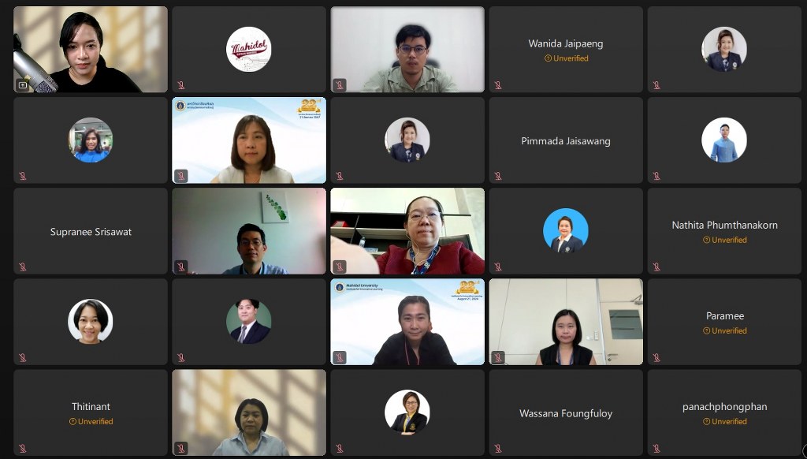Click muted mic icon on Nathita Phumthanakorn's tile

tap(656, 267)
